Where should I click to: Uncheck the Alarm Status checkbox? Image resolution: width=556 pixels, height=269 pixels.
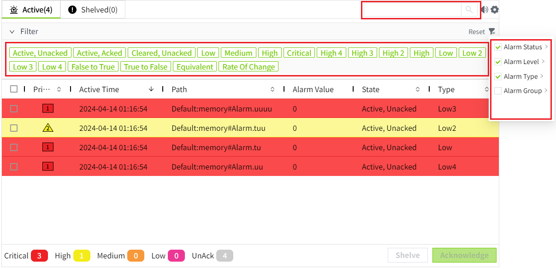[x=498, y=47]
